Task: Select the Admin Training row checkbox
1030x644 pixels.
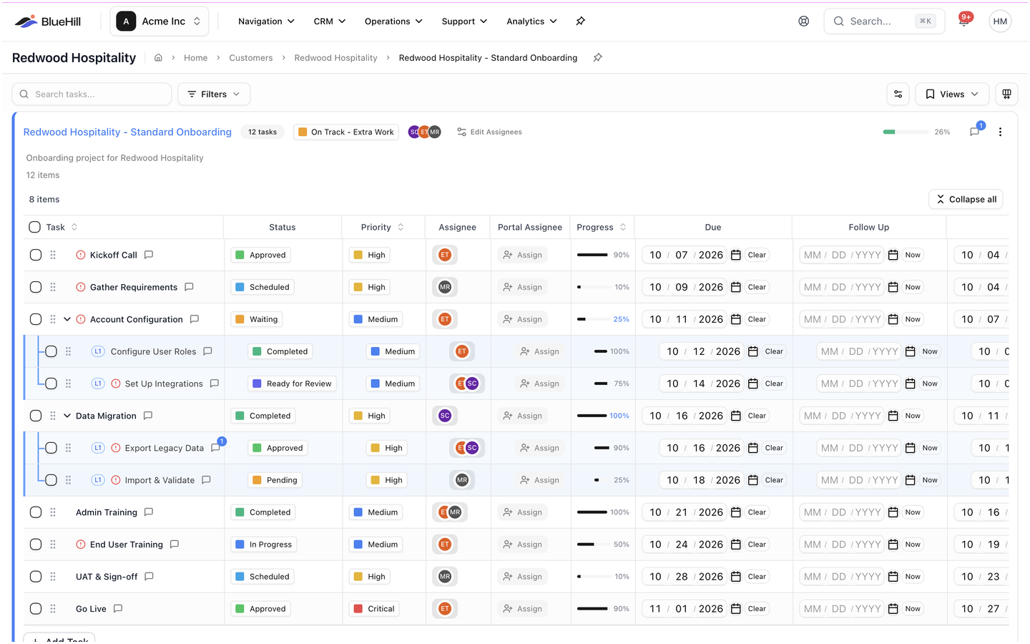Action: point(36,512)
